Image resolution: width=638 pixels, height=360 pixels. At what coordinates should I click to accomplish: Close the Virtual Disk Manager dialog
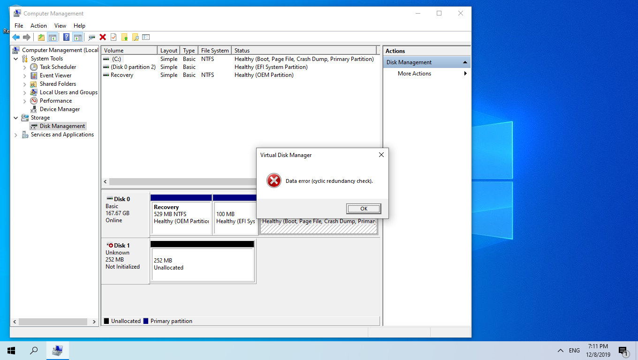pyautogui.click(x=381, y=155)
